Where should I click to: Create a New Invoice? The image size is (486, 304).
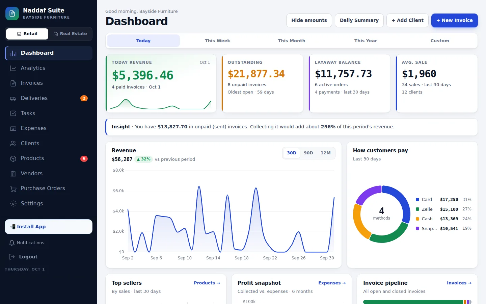coord(455,20)
